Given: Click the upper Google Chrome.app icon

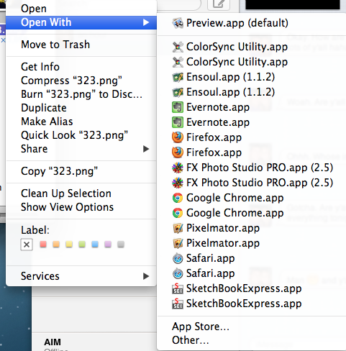Looking at the screenshot, I should (178, 198).
